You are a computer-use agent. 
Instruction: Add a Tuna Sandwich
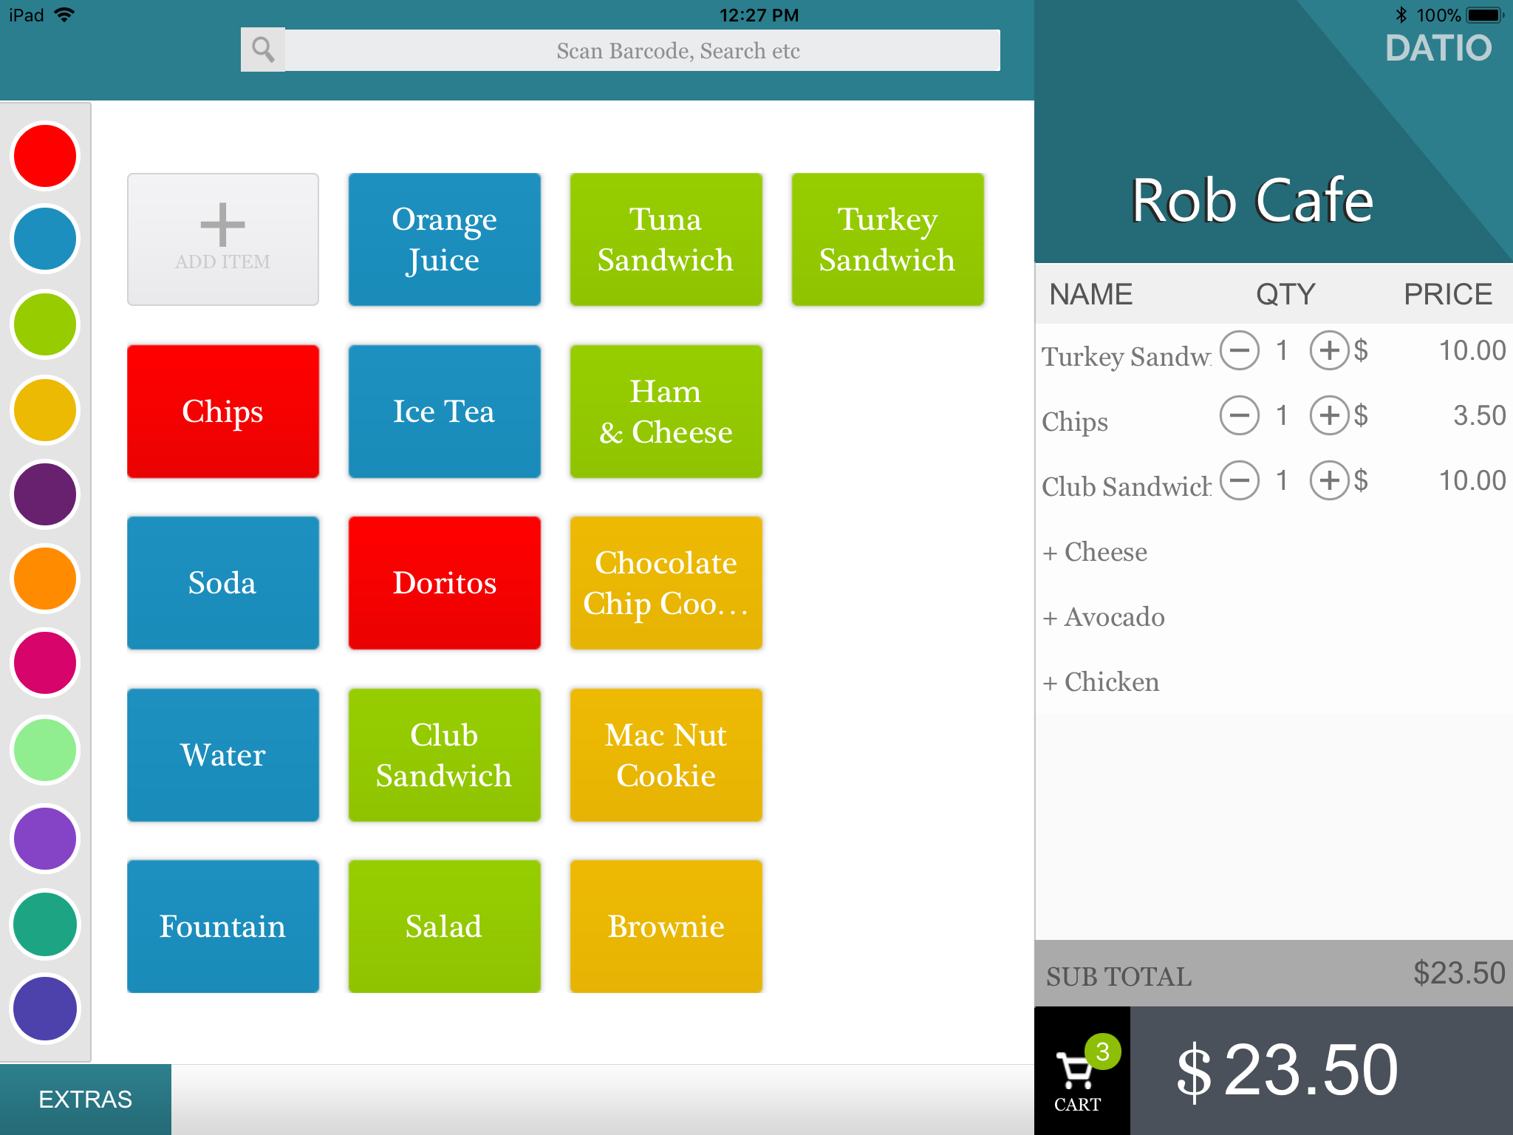click(665, 239)
